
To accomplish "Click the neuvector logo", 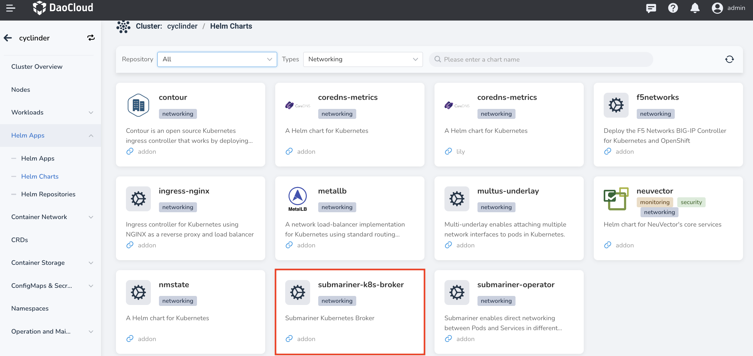I will coord(616,199).
